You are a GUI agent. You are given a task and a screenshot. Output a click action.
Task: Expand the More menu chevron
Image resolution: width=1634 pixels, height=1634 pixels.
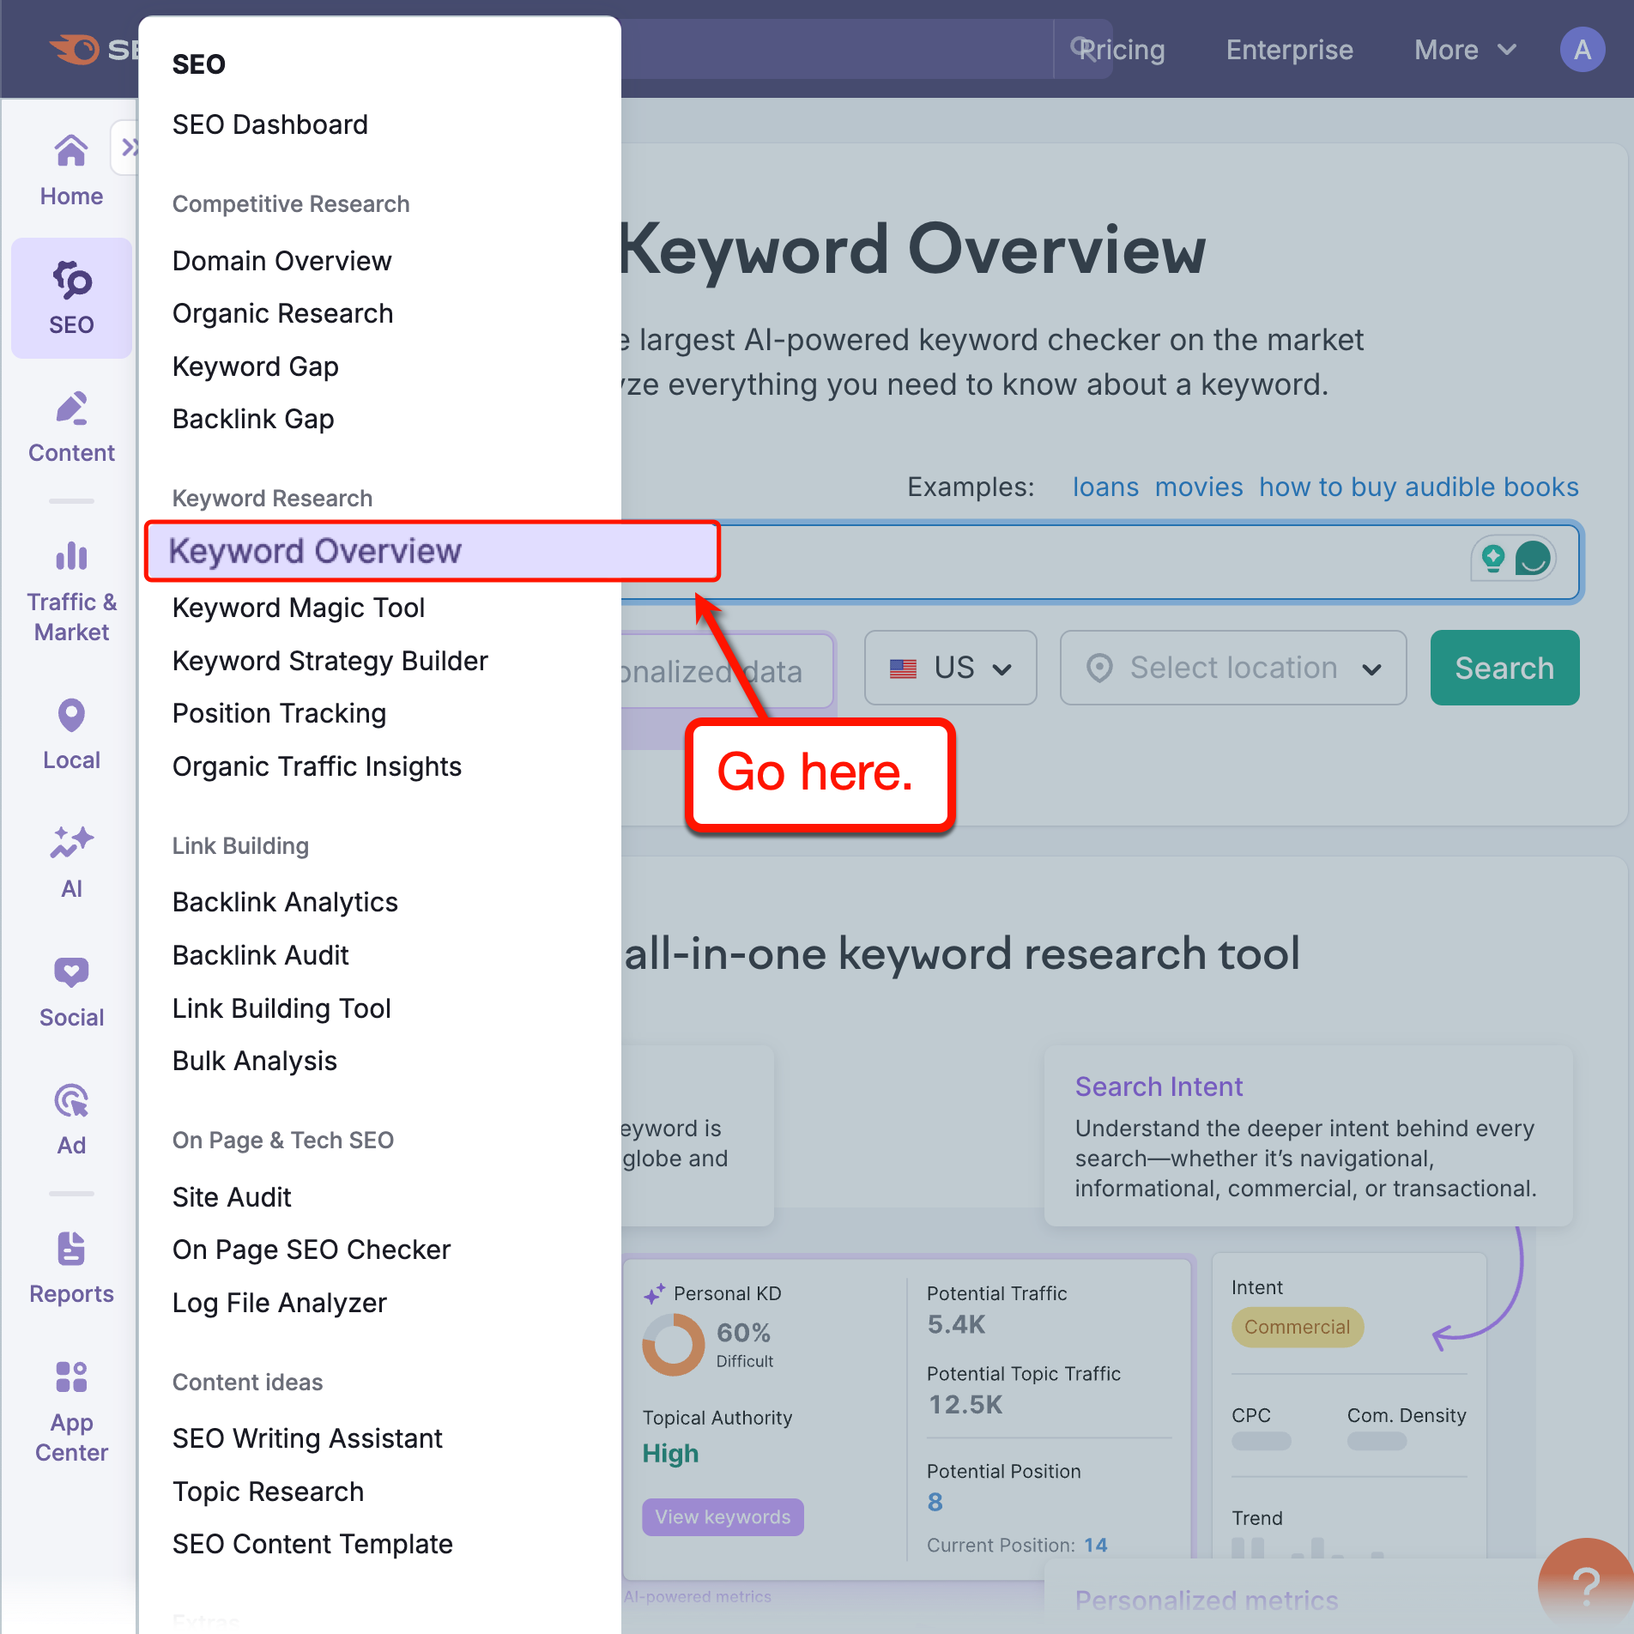[1506, 49]
